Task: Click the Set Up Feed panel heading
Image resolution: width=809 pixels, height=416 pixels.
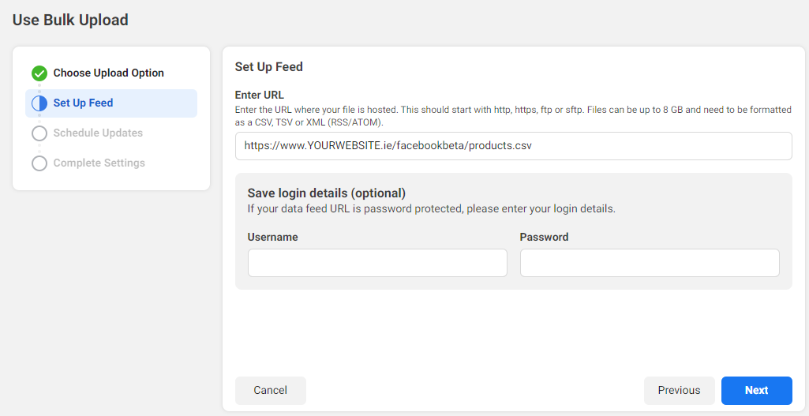Action: (269, 67)
